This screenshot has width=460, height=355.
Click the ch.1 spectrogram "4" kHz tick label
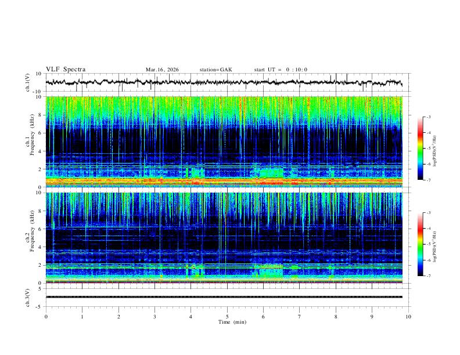[40, 151]
